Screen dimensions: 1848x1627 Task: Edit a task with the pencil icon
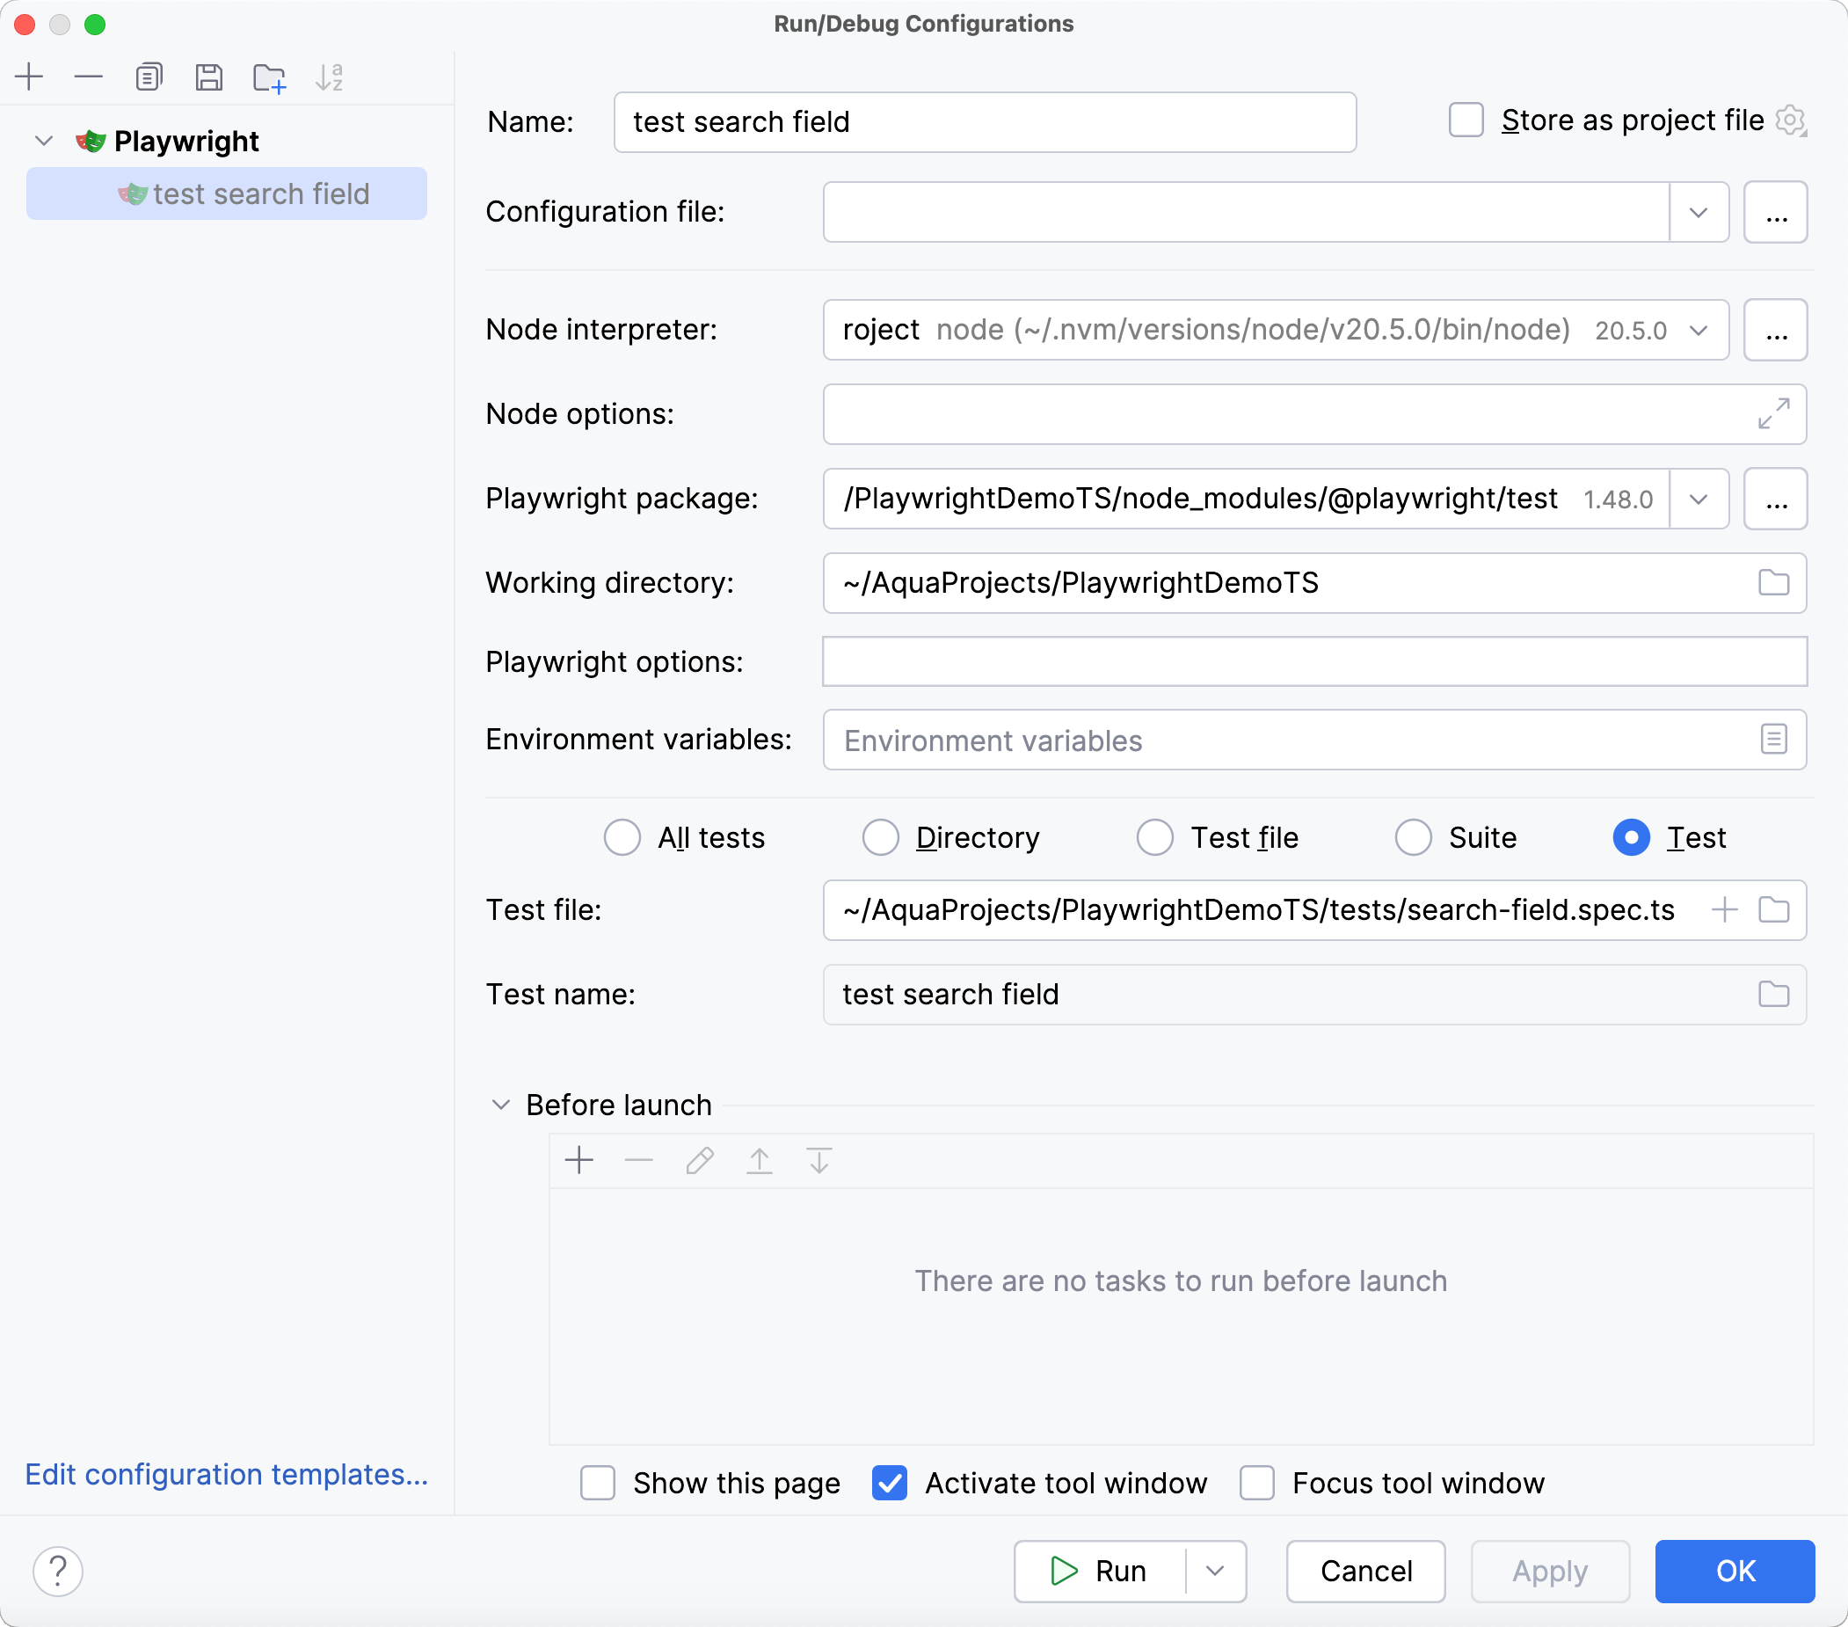click(699, 1160)
